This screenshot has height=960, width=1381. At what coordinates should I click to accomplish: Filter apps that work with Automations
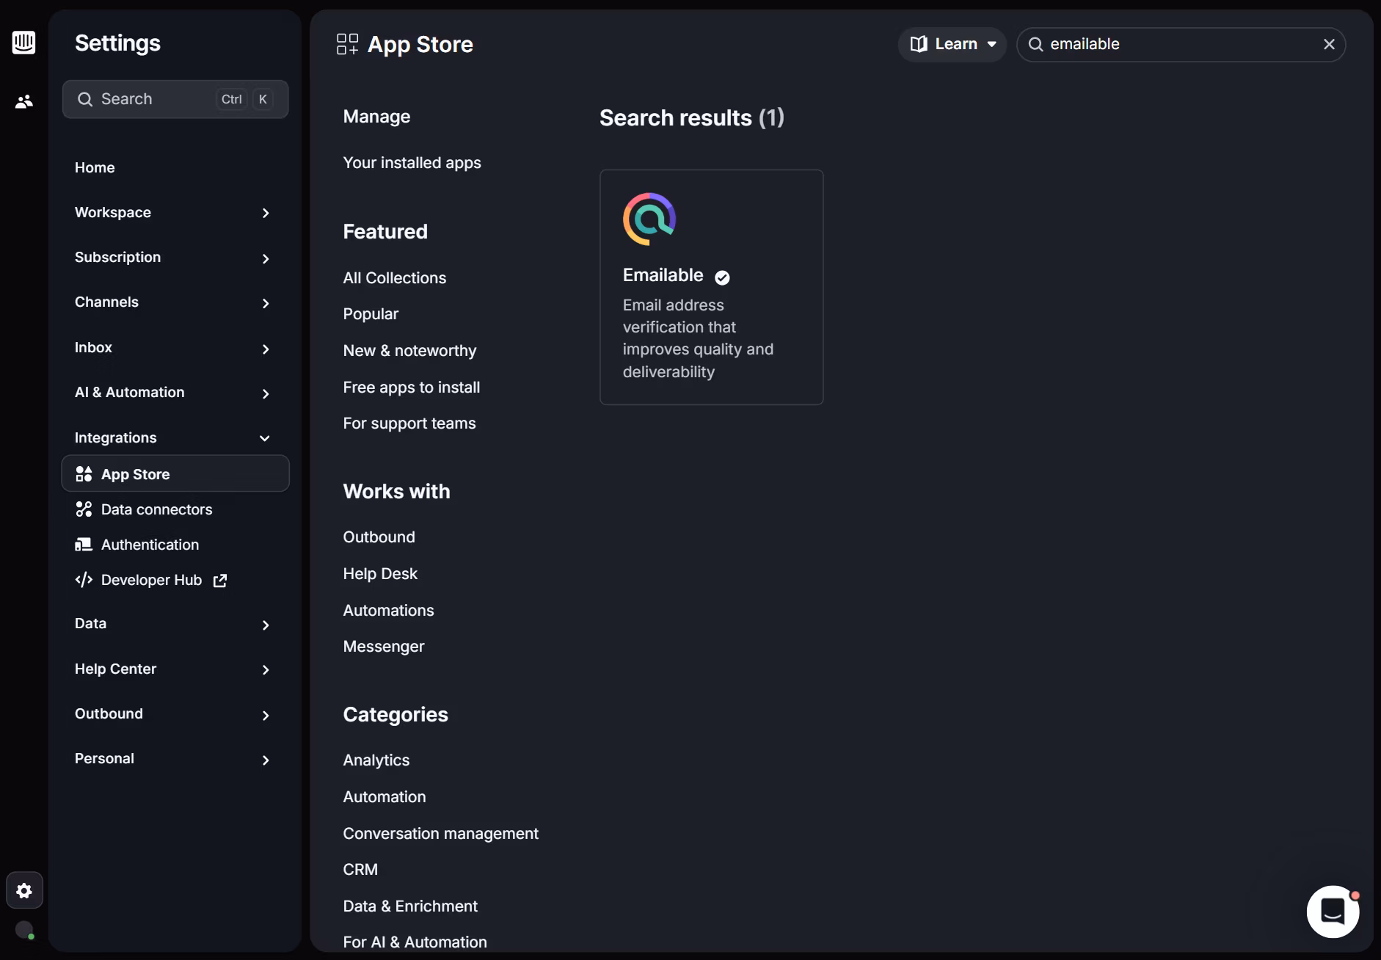point(388,611)
